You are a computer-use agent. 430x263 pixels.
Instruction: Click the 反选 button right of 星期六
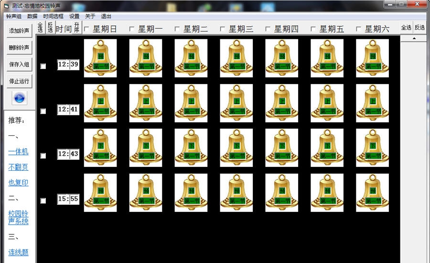419,27
